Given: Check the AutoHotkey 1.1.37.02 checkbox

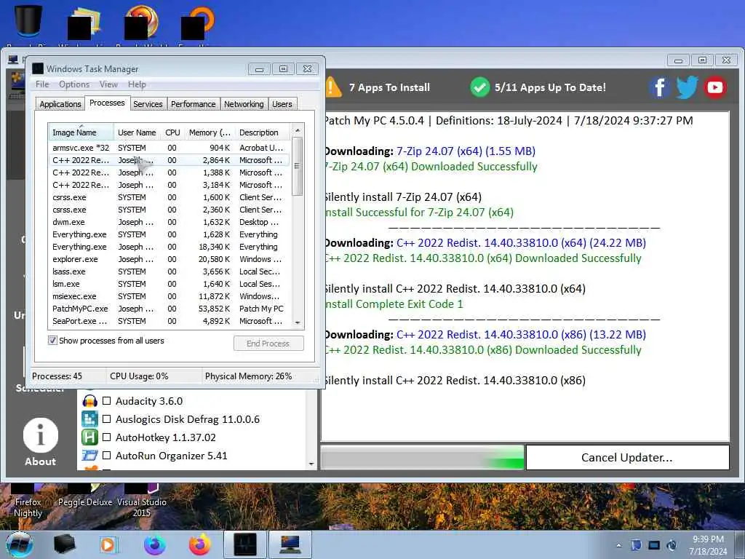Looking at the screenshot, I should coord(107,437).
